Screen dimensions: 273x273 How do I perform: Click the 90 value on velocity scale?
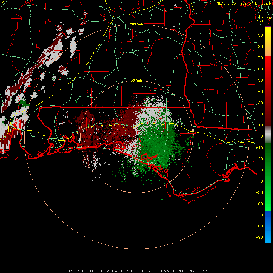pyautogui.click(x=261, y=35)
